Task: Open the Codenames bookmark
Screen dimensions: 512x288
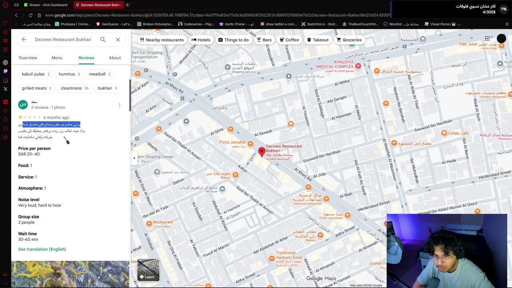Action: pos(196,24)
